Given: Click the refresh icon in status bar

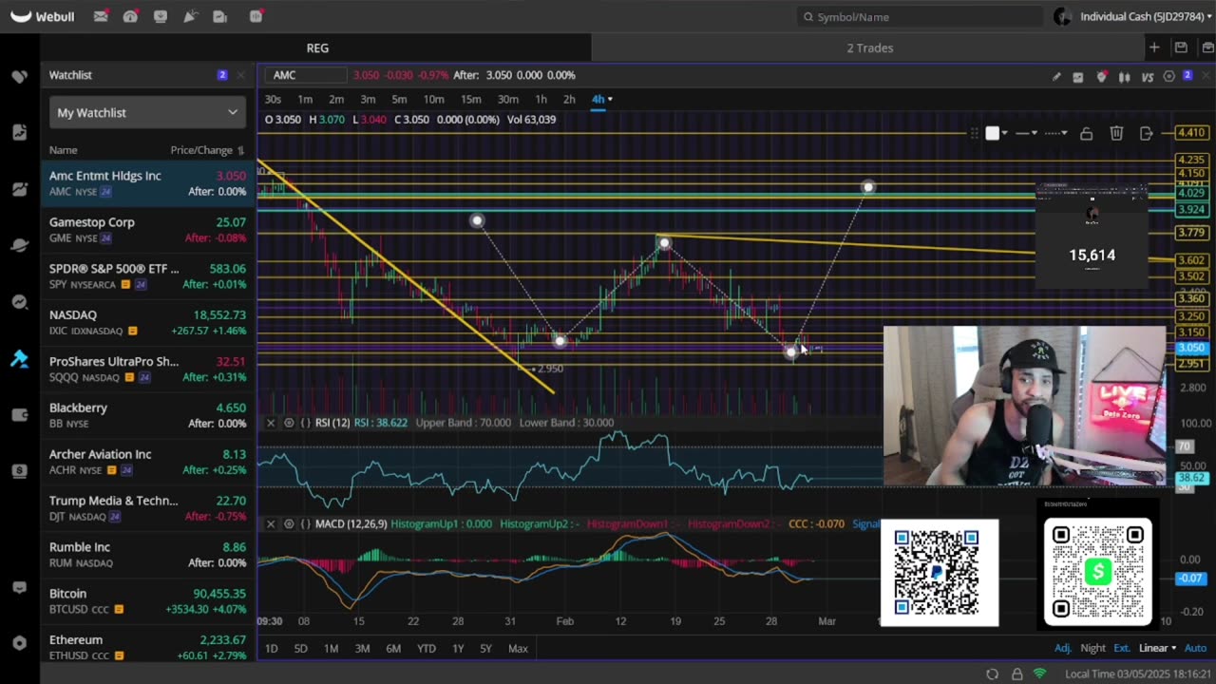Looking at the screenshot, I should click(x=992, y=674).
